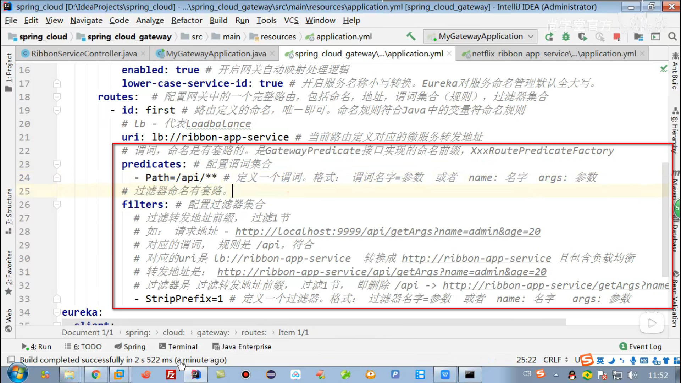
Task: Rerun MyGatewayApplication with the green rerun icon
Action: point(549,37)
